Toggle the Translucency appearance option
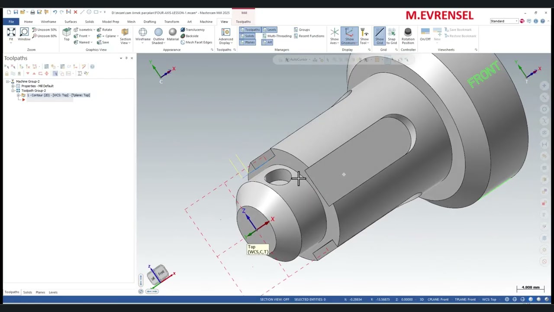 pyautogui.click(x=193, y=30)
